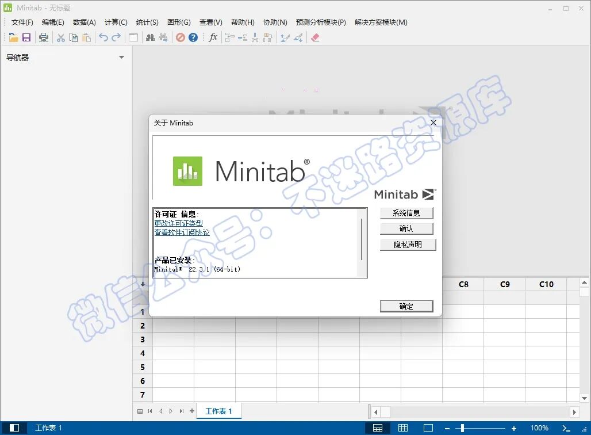Click the license info box scrollbar
The width and height of the screenshot is (591, 435).
point(362,239)
